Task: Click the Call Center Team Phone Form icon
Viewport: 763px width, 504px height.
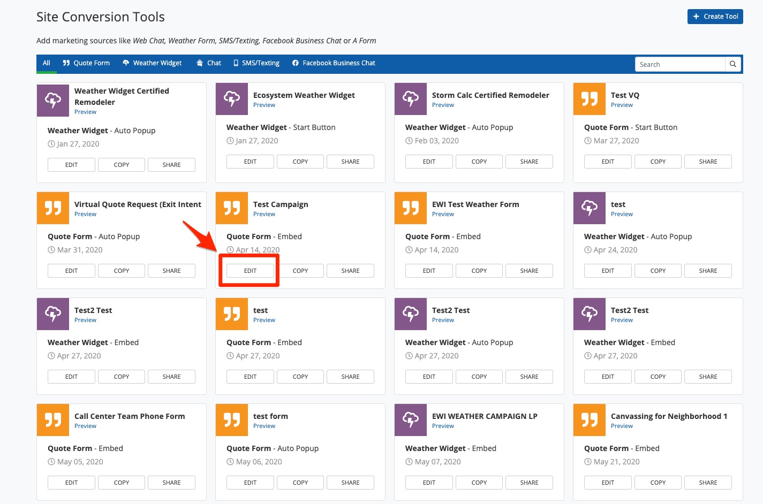Action: point(53,420)
